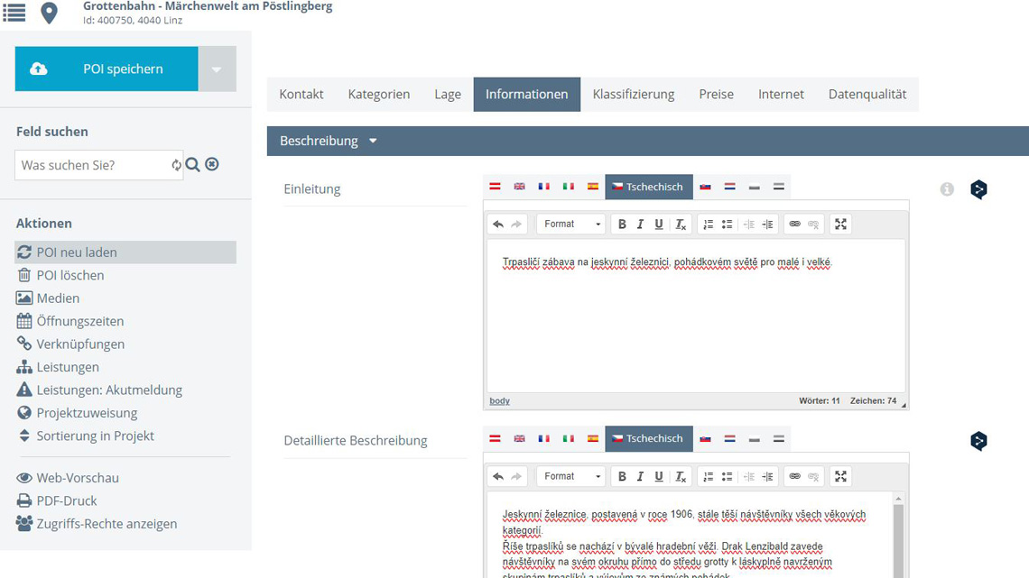Maximize the Einleitung editor
1029x578 pixels.
pyautogui.click(x=840, y=225)
